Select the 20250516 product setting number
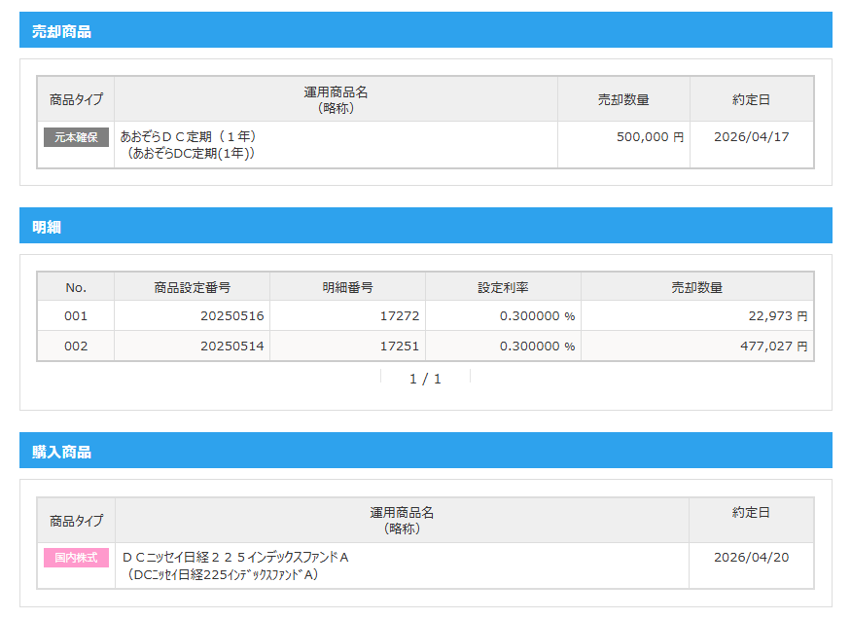 [x=232, y=316]
